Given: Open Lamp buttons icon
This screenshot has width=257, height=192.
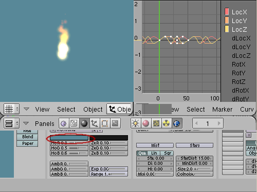Looking at the screenshot, I should (136, 123).
